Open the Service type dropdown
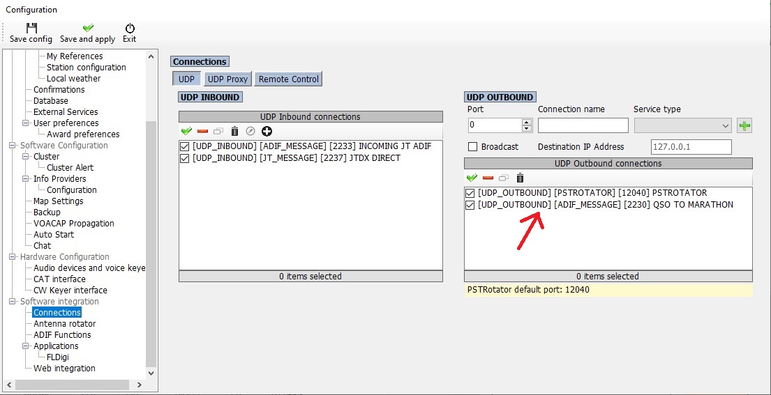771x395 pixels. pyautogui.click(x=684, y=125)
